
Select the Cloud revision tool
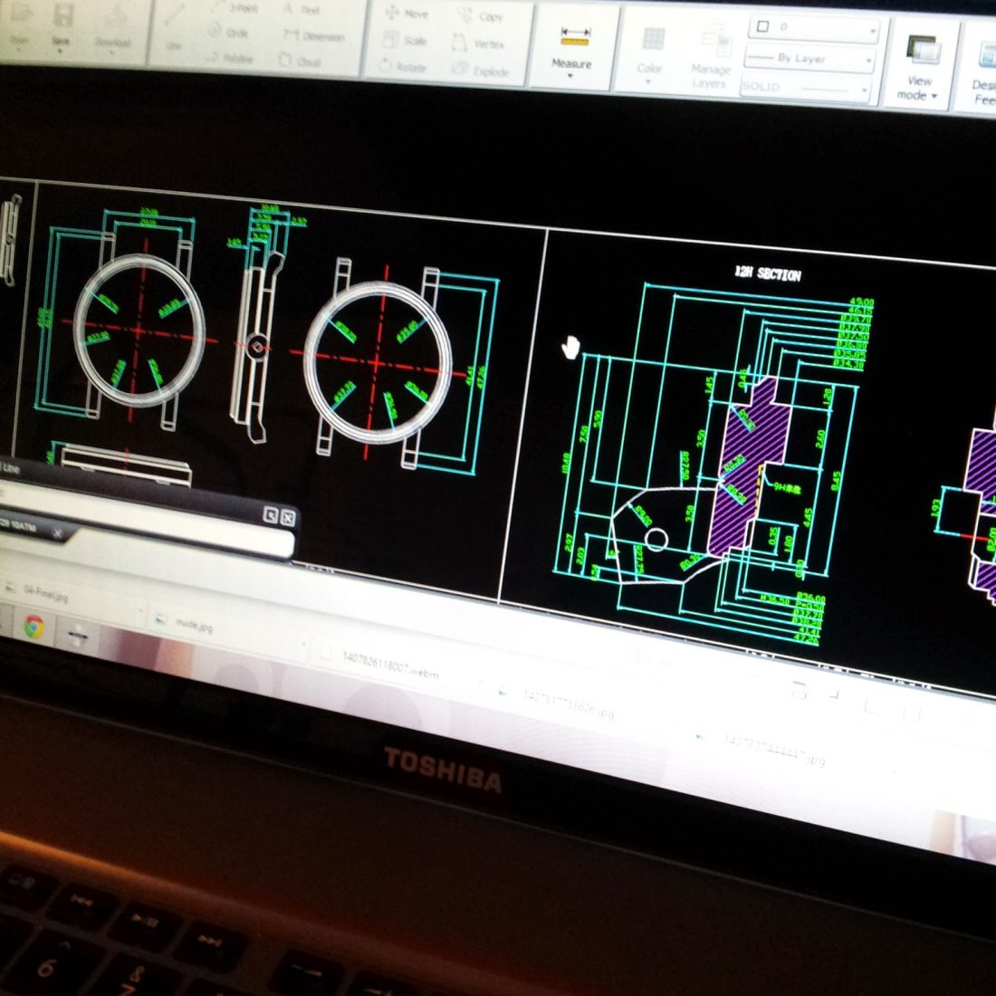pyautogui.click(x=300, y=62)
